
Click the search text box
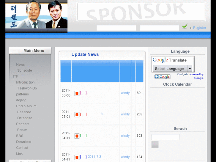click(165, 137)
